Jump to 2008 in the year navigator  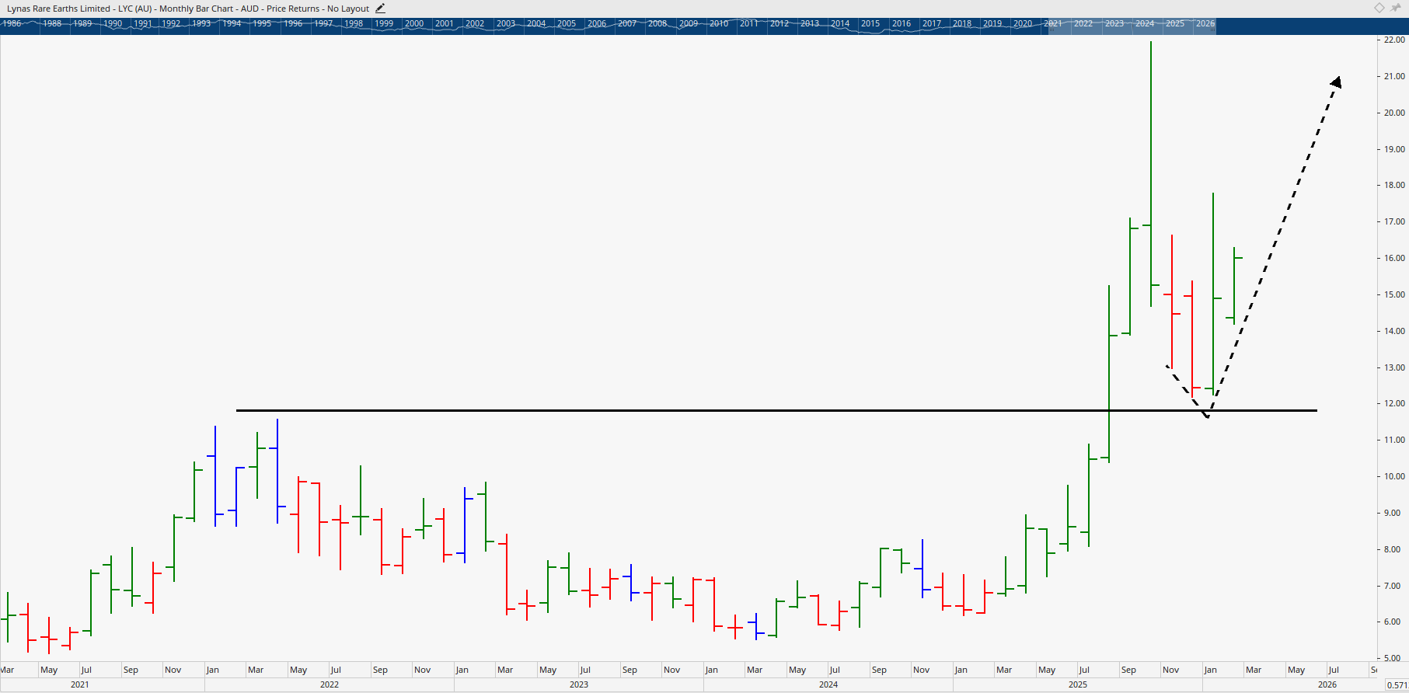point(657,23)
